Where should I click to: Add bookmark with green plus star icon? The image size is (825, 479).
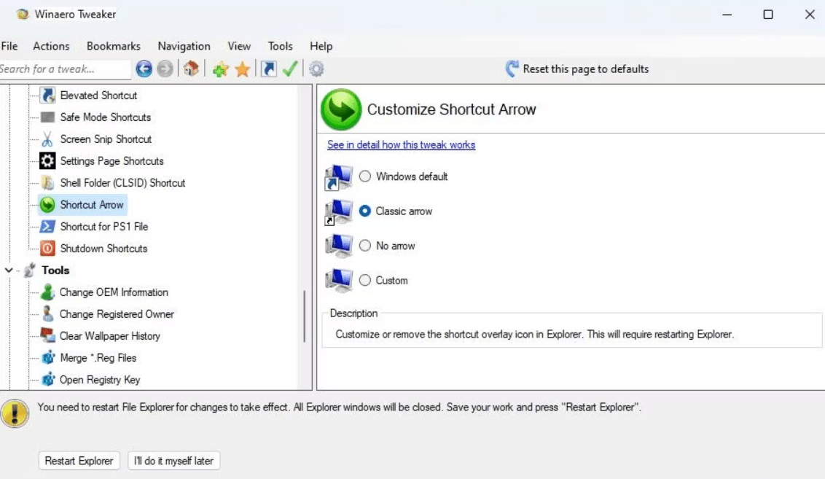click(x=220, y=69)
